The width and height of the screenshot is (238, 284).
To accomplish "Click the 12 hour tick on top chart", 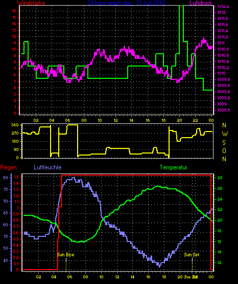I will coord(115,120).
